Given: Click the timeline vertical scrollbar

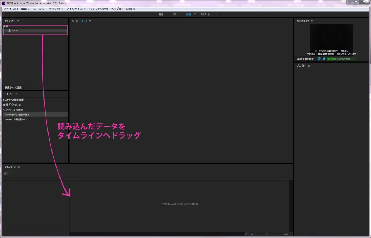Looking at the screenshot, I should (x=291, y=206).
